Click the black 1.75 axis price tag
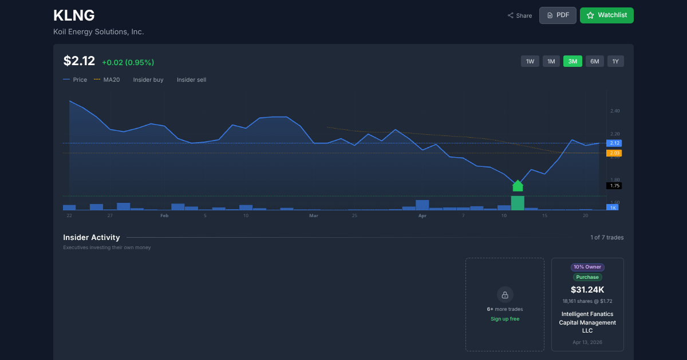 point(614,186)
